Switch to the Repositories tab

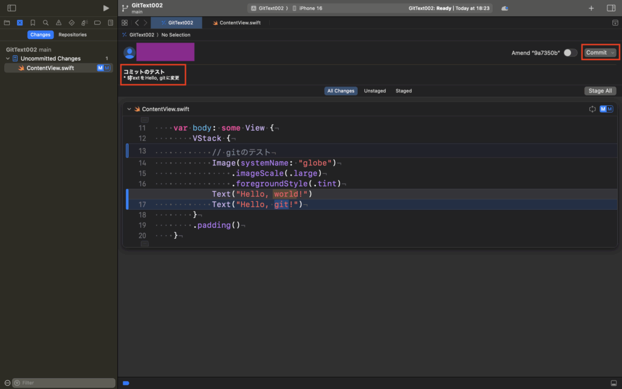73,35
